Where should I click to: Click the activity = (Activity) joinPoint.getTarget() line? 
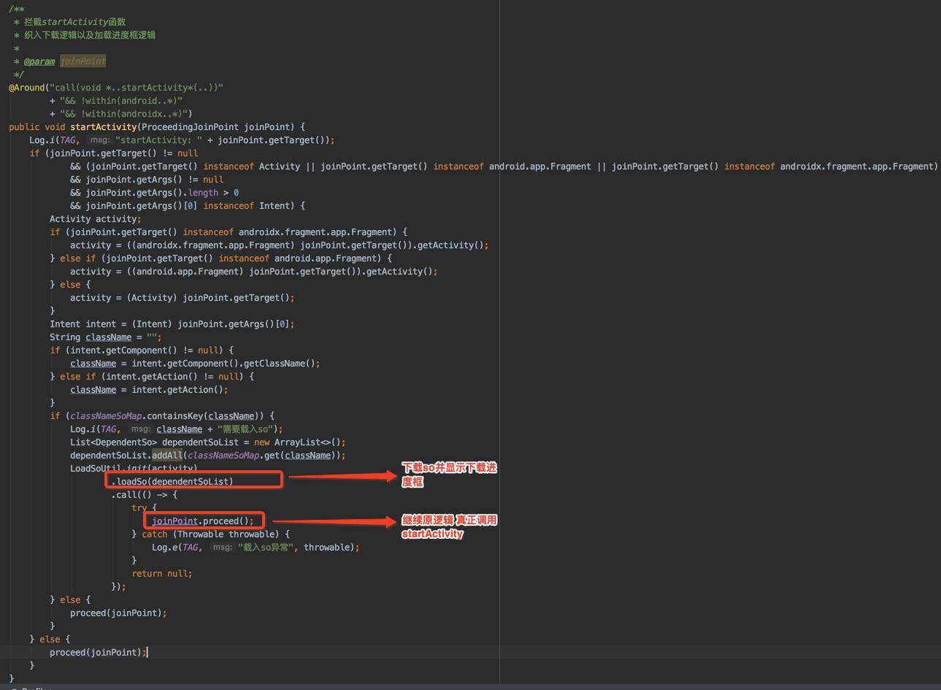click(183, 298)
